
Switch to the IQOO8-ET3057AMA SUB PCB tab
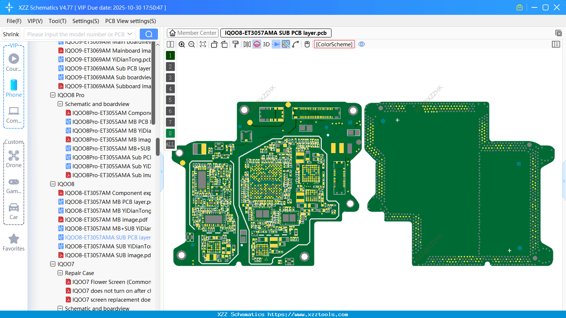[x=276, y=33]
